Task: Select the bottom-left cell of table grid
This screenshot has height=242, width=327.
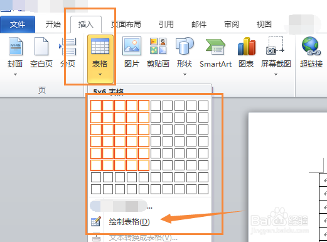Action: (x=96, y=189)
